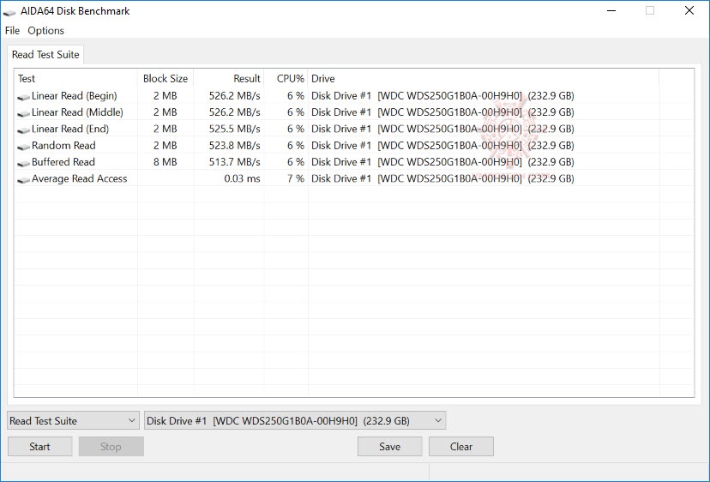
Task: Click the disk icon beside Linear Read (Middle)
Action: [x=23, y=113]
